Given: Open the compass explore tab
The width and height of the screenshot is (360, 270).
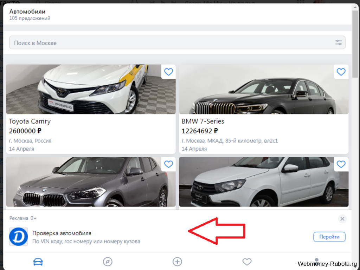Looking at the screenshot, I should pos(108,262).
